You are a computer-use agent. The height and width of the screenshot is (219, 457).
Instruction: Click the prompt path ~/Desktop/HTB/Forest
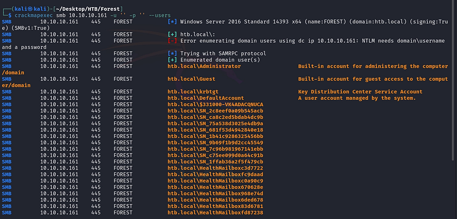click(x=89, y=9)
